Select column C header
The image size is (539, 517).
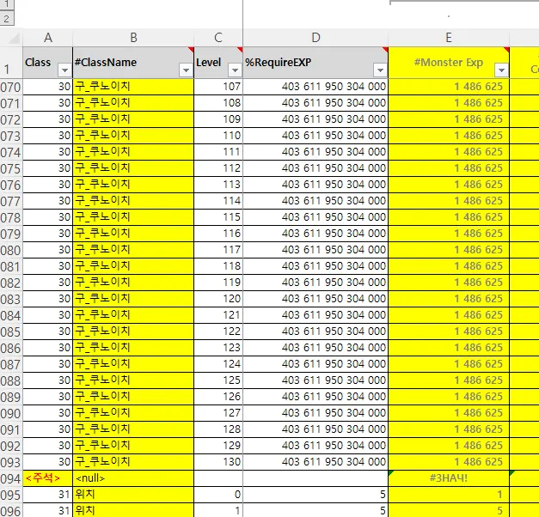[218, 38]
